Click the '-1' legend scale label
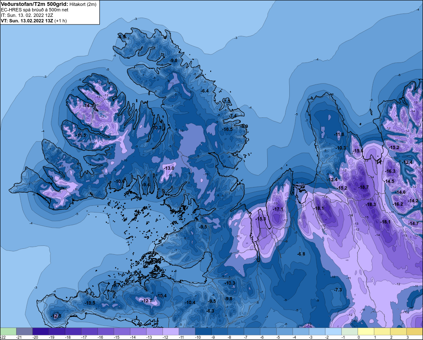423x340 pixels. (x=343, y=337)
